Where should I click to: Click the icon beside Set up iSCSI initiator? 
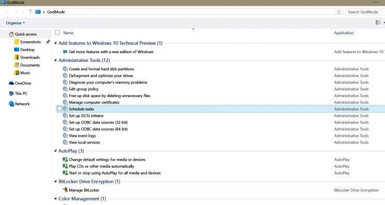[x=65, y=115]
